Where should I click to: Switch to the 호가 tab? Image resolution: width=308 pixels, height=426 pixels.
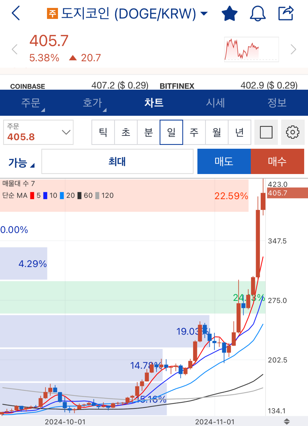tap(92, 103)
